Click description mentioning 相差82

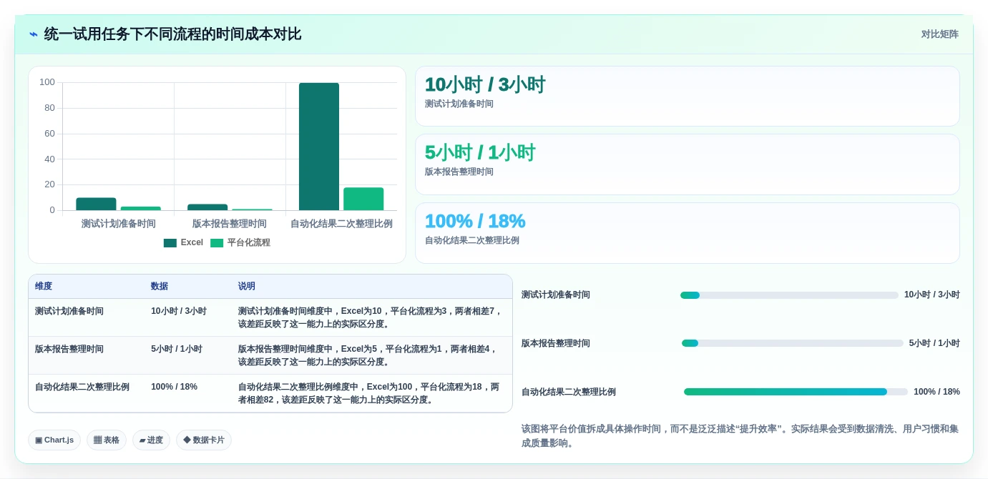[369, 393]
